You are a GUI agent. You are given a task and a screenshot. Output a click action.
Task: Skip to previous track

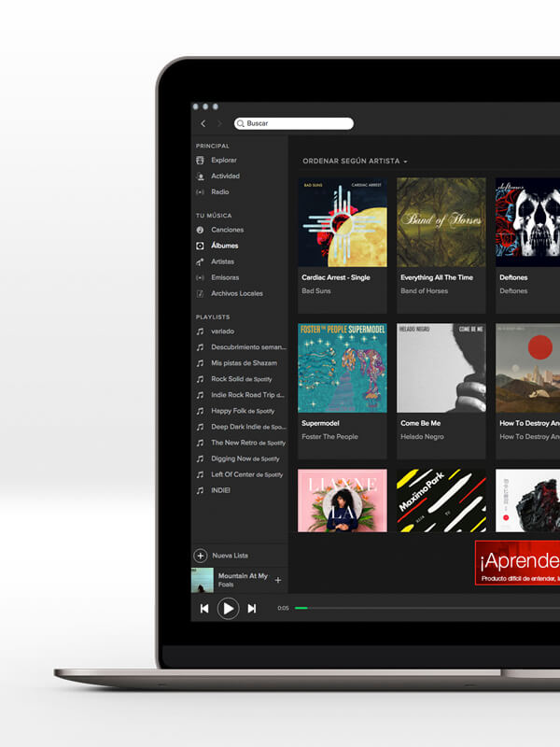204,609
